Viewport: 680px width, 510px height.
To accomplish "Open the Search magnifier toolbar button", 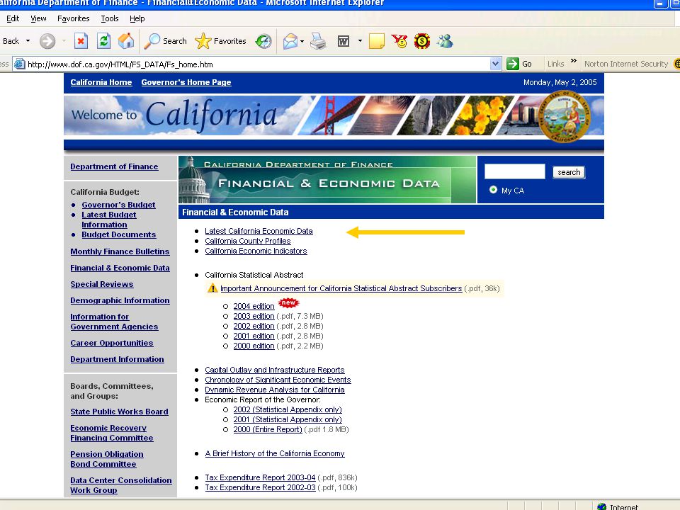I will [x=165, y=41].
